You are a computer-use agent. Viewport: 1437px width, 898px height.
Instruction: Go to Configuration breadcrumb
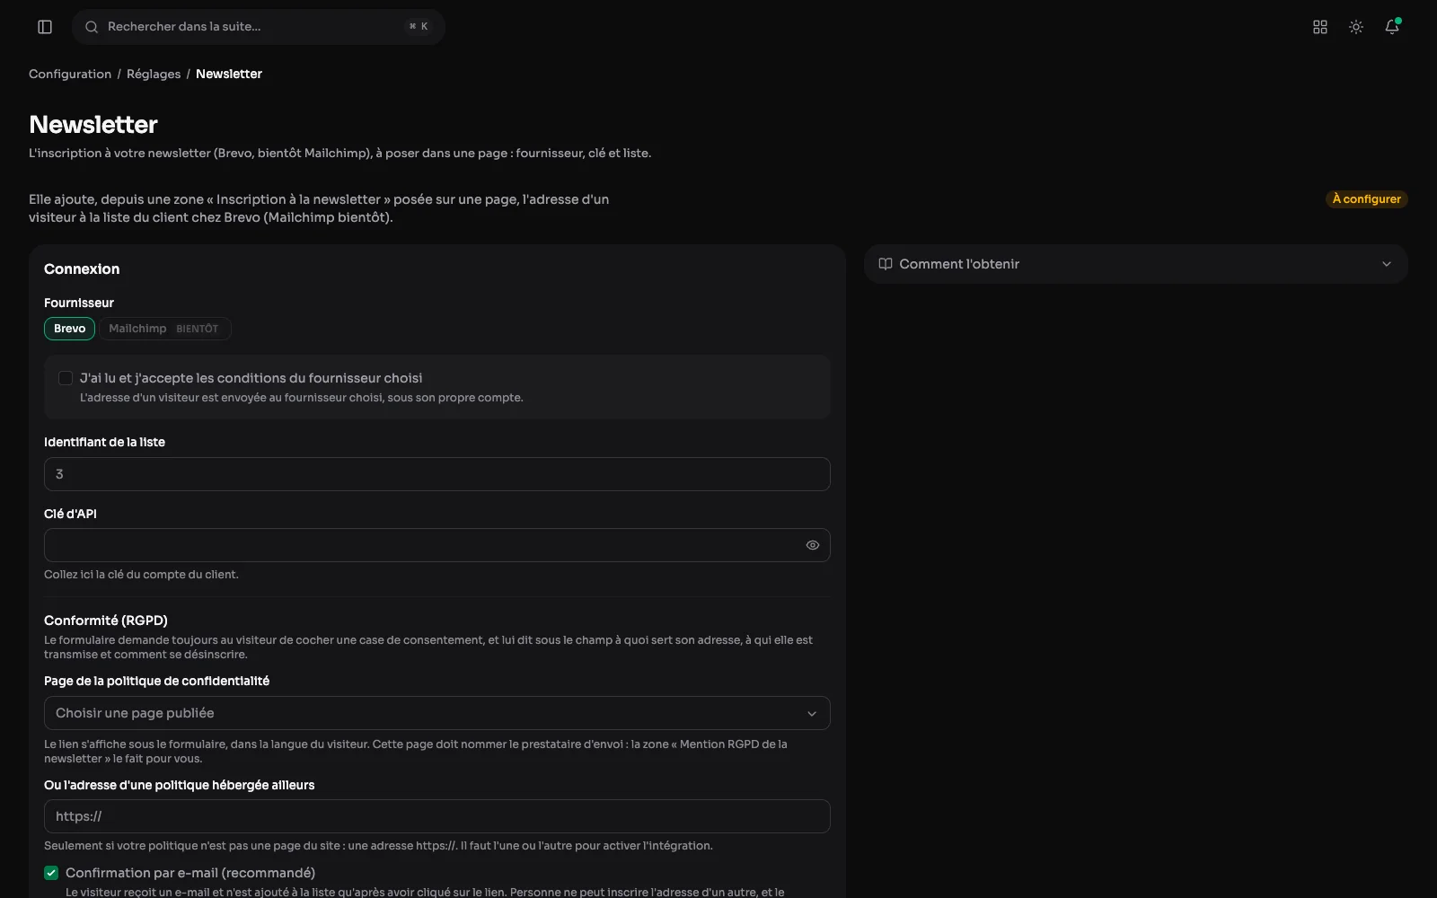tap(70, 74)
